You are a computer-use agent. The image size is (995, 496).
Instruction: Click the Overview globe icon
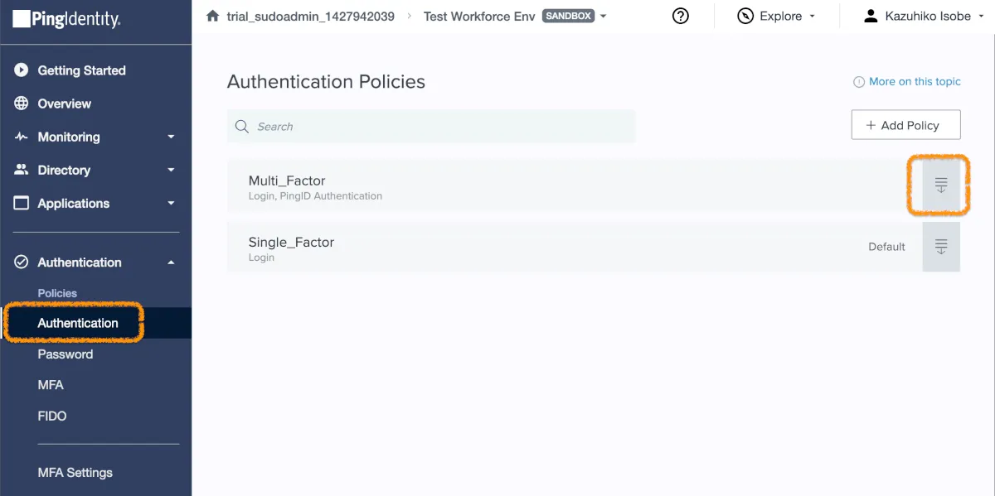coord(22,104)
